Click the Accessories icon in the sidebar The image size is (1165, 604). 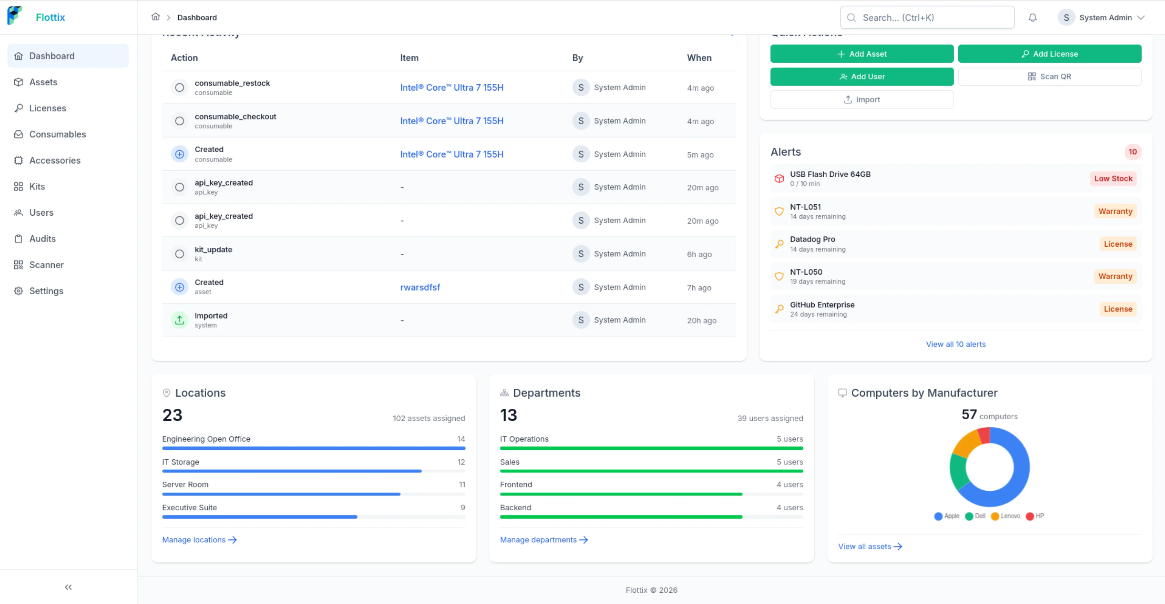click(19, 160)
